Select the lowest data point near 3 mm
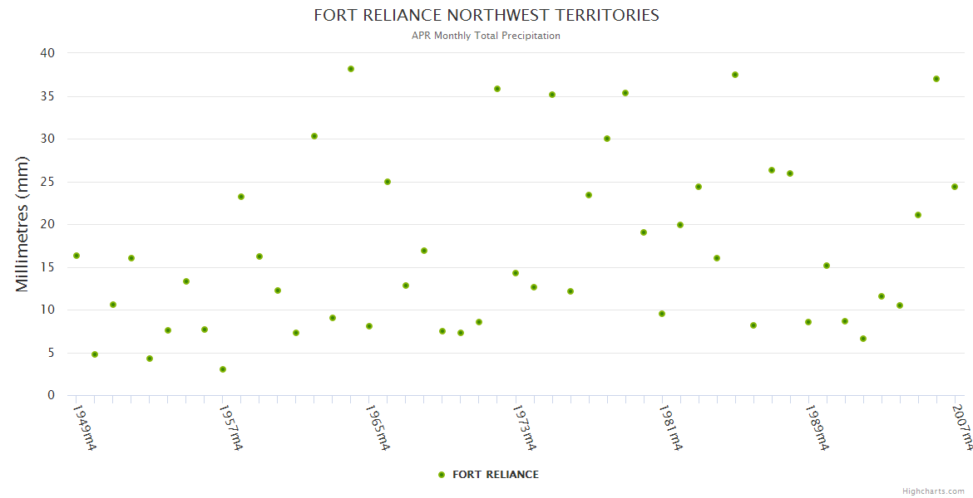Screen dimensions: 973x498 223,369
